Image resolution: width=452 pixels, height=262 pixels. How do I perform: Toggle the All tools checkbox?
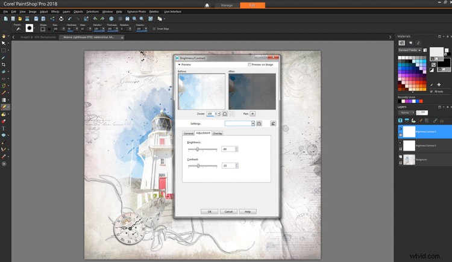click(x=432, y=92)
